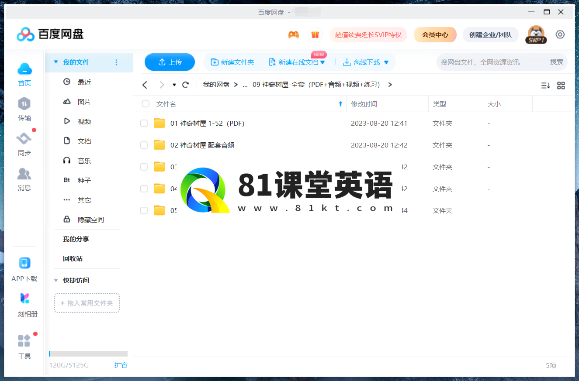Open the sort order icon
579x381 pixels.
coord(545,86)
